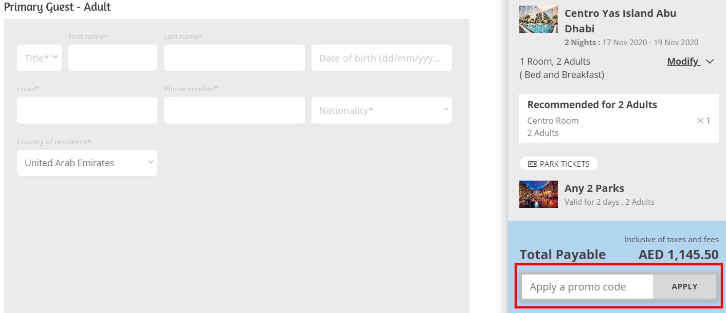Click the Total Payable amount
The image size is (726, 313).
[678, 255]
